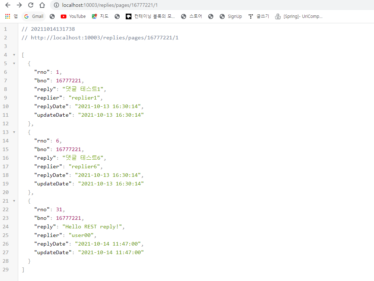Reload the current page

click(x=31, y=5)
